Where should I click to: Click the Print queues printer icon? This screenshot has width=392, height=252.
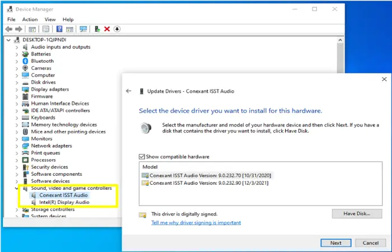tap(25, 153)
